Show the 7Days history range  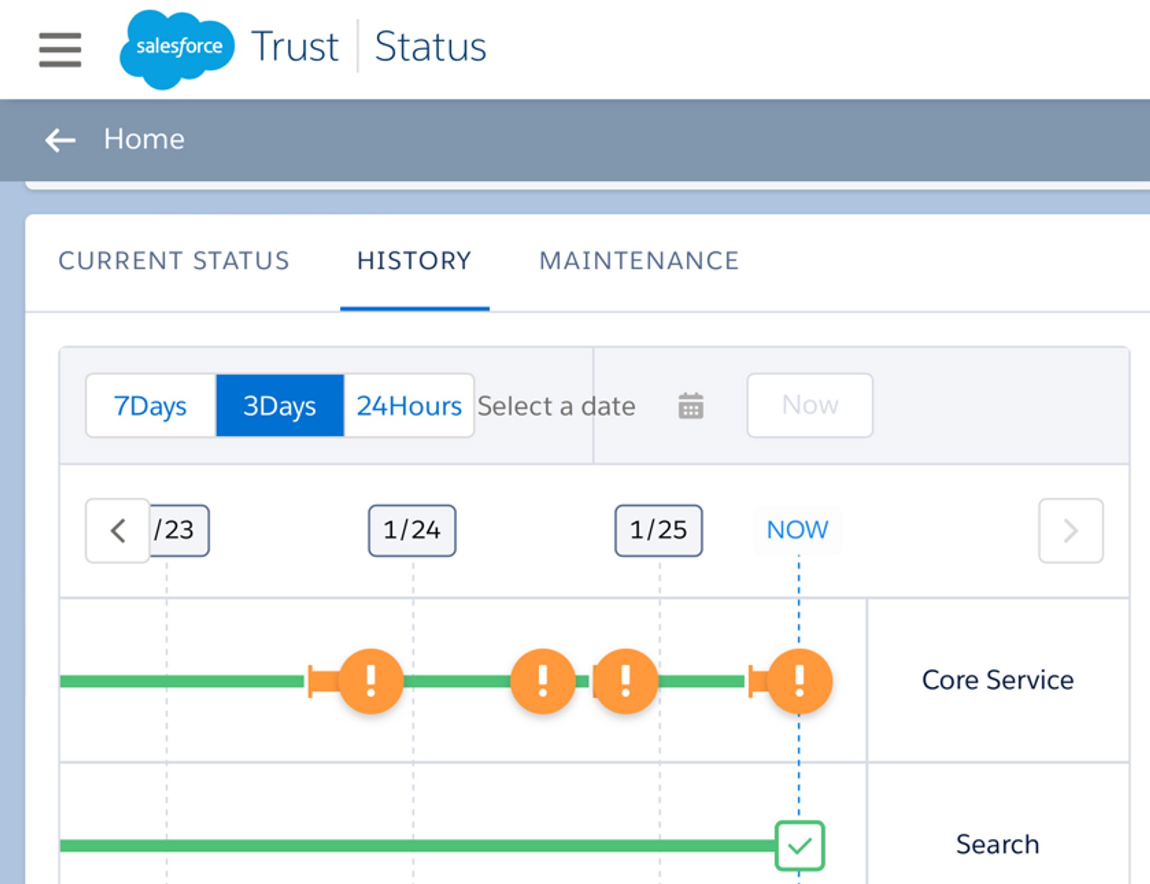pos(150,405)
